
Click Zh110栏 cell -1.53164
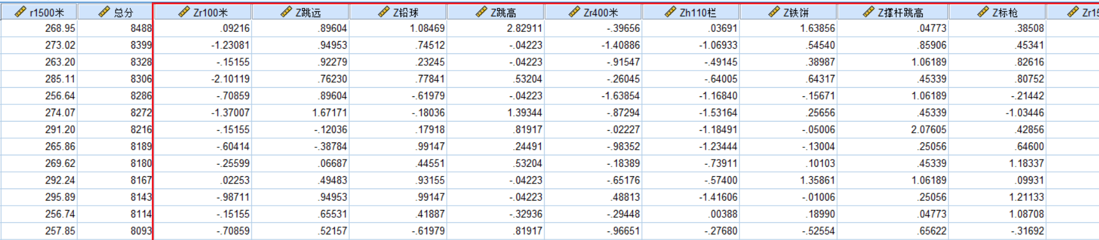click(x=691, y=113)
